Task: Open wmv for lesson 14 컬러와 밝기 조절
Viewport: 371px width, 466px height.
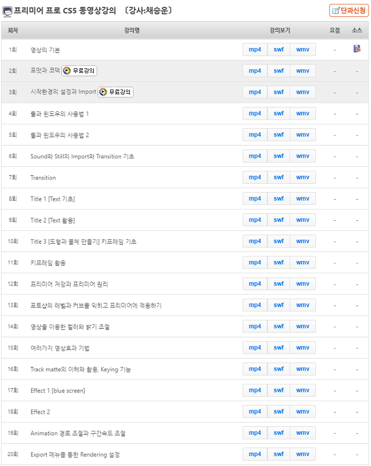Action: [303, 326]
